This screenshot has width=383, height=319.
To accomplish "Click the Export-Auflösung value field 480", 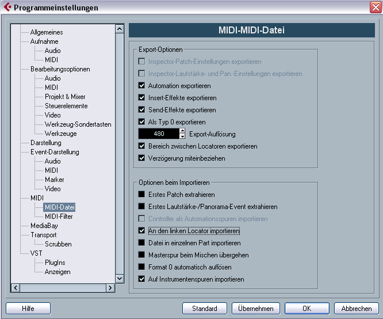I will coord(159,134).
